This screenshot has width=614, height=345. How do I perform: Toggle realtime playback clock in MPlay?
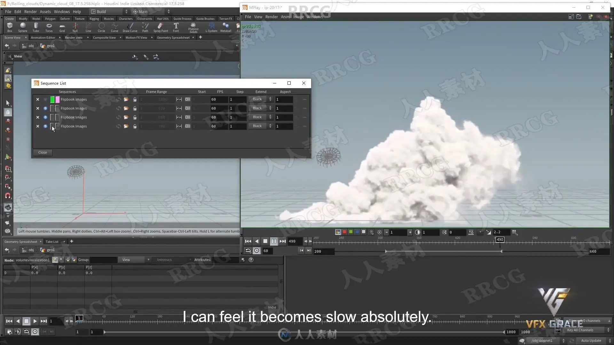(x=256, y=251)
